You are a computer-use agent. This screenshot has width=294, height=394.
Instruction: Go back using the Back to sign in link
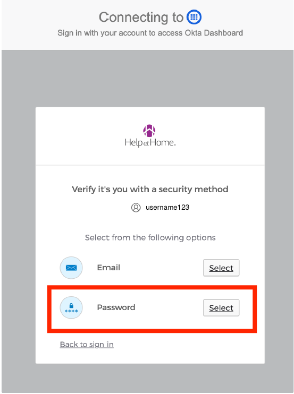[87, 345]
